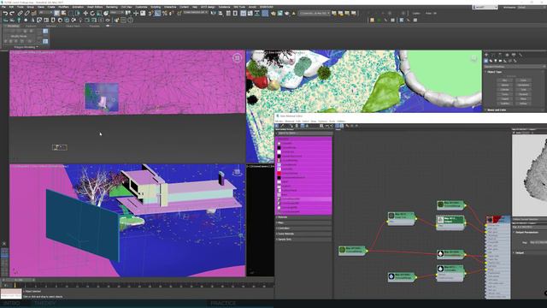This screenshot has width=547, height=308.
Task: Expand the Polygon Modeling ribbon panel
Action: pyautogui.click(x=26, y=47)
